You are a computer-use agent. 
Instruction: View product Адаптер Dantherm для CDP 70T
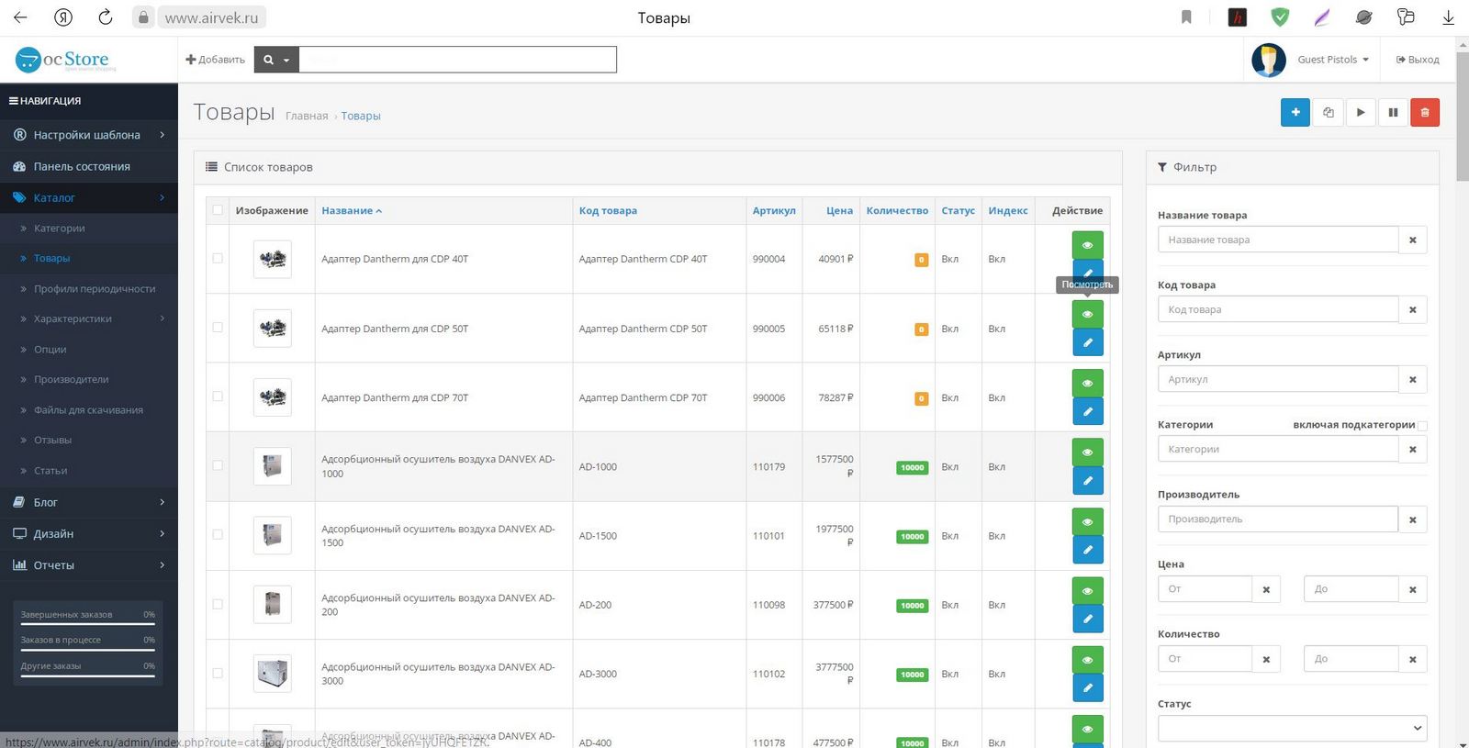click(x=1087, y=383)
